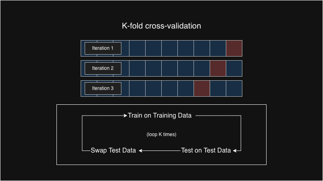Click last blue fold in Iteration 3 row
Image resolution: width=323 pixels, height=181 pixels.
tap(234, 89)
